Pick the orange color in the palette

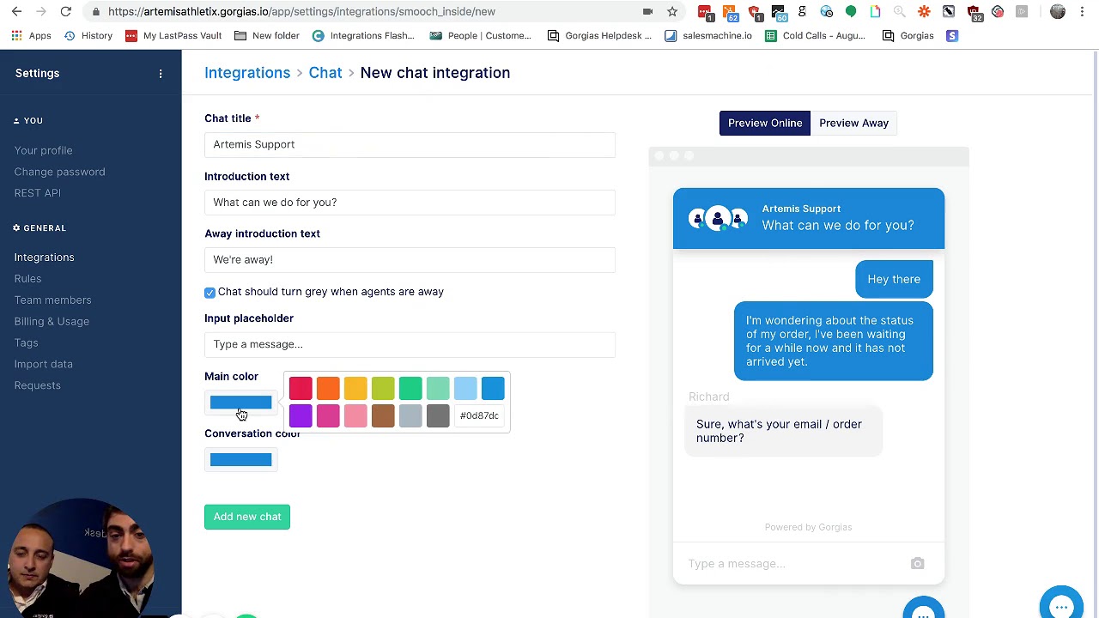point(328,389)
